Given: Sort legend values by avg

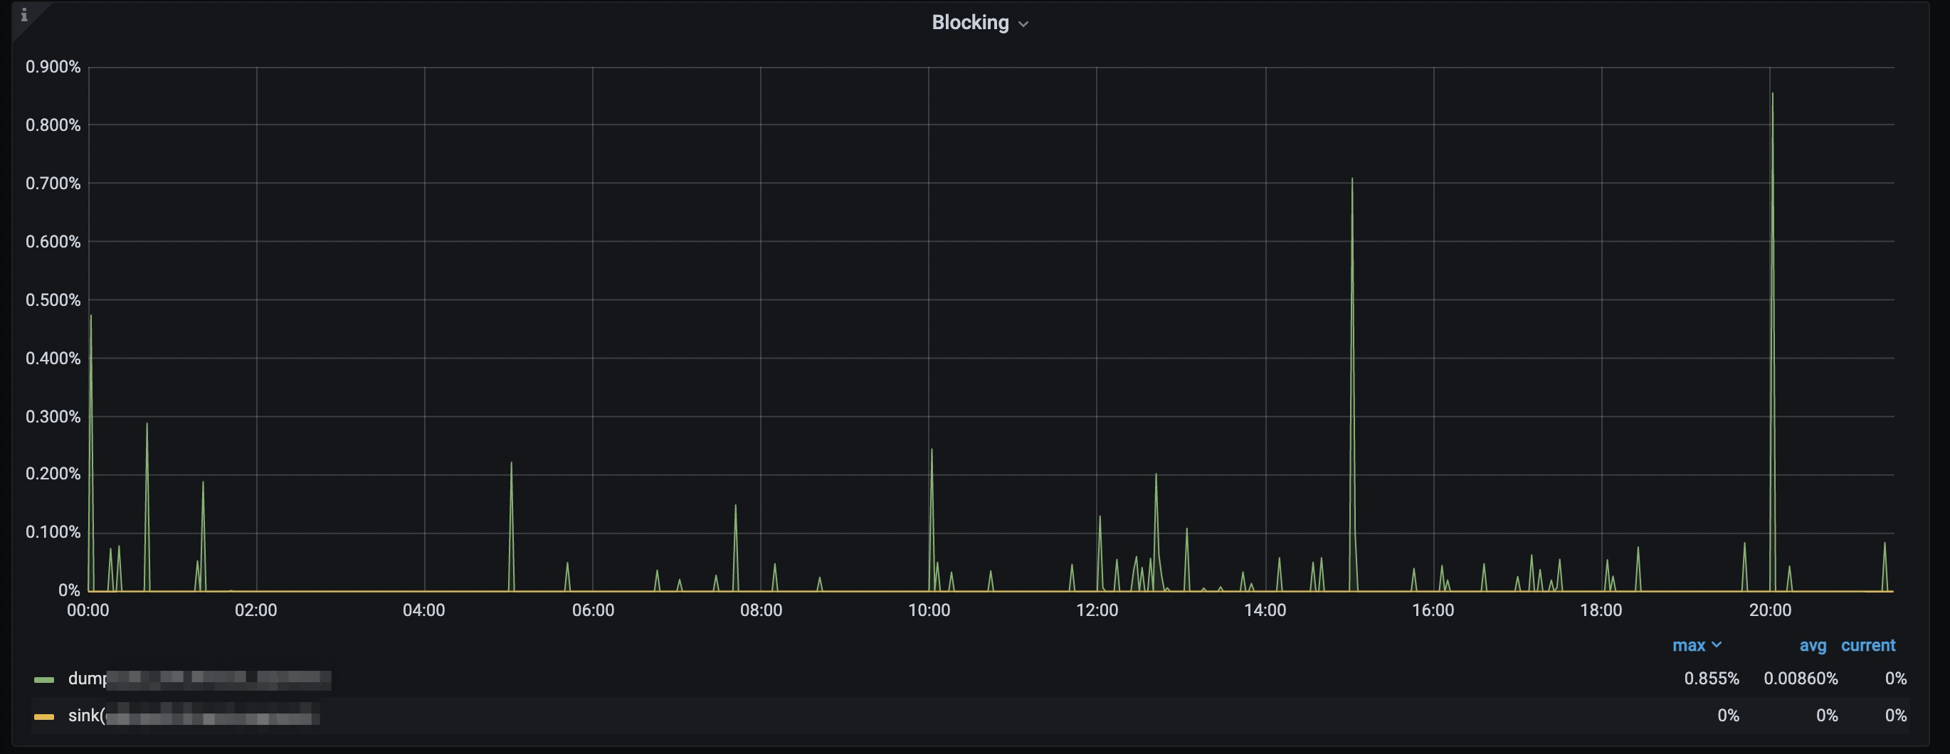Looking at the screenshot, I should (x=1812, y=645).
